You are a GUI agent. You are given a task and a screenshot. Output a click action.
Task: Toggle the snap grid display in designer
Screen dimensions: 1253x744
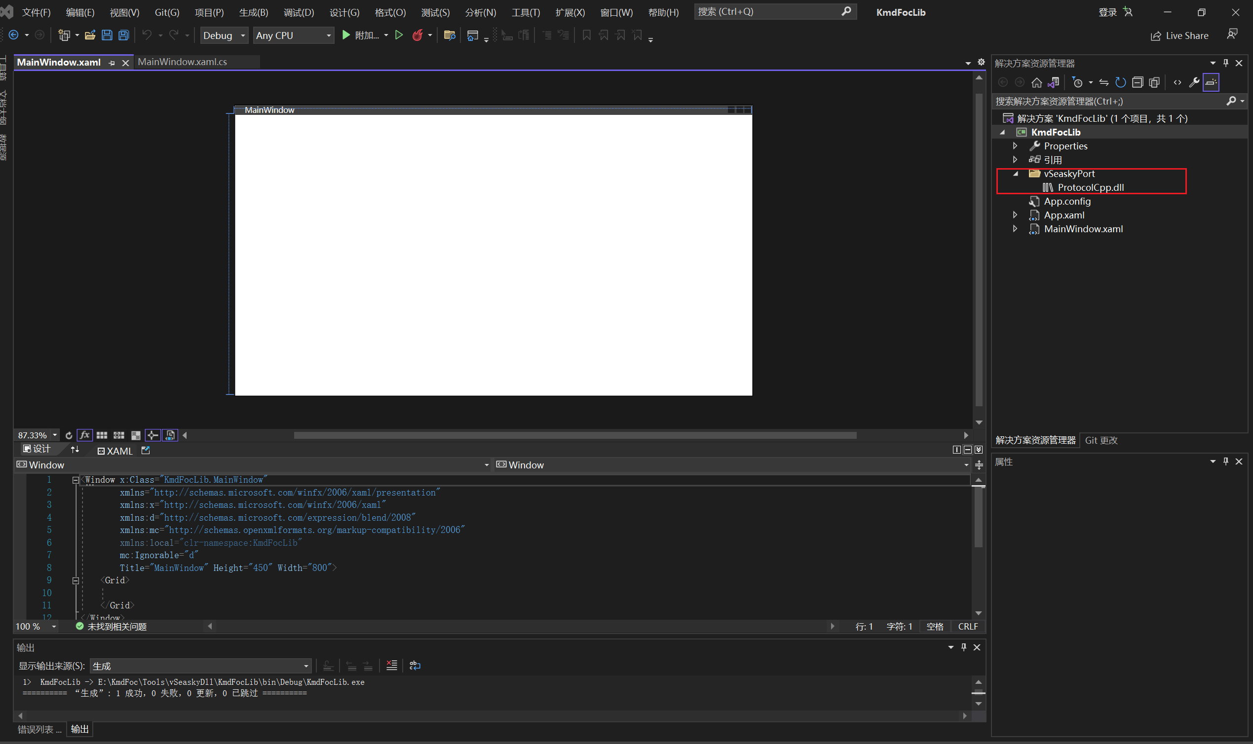[102, 435]
